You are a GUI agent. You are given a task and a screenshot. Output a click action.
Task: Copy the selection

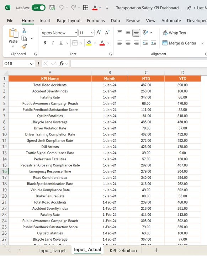24,38
